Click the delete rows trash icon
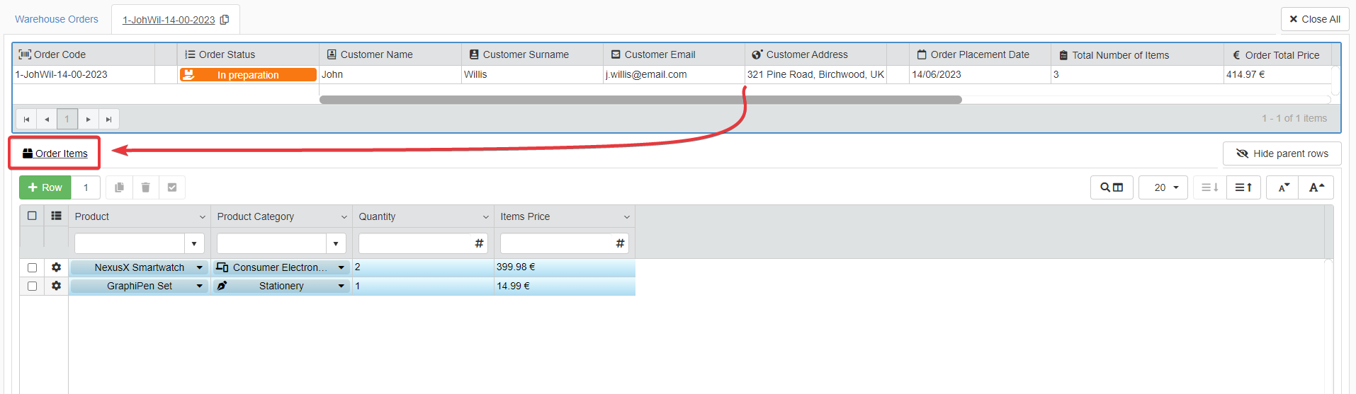 [145, 187]
